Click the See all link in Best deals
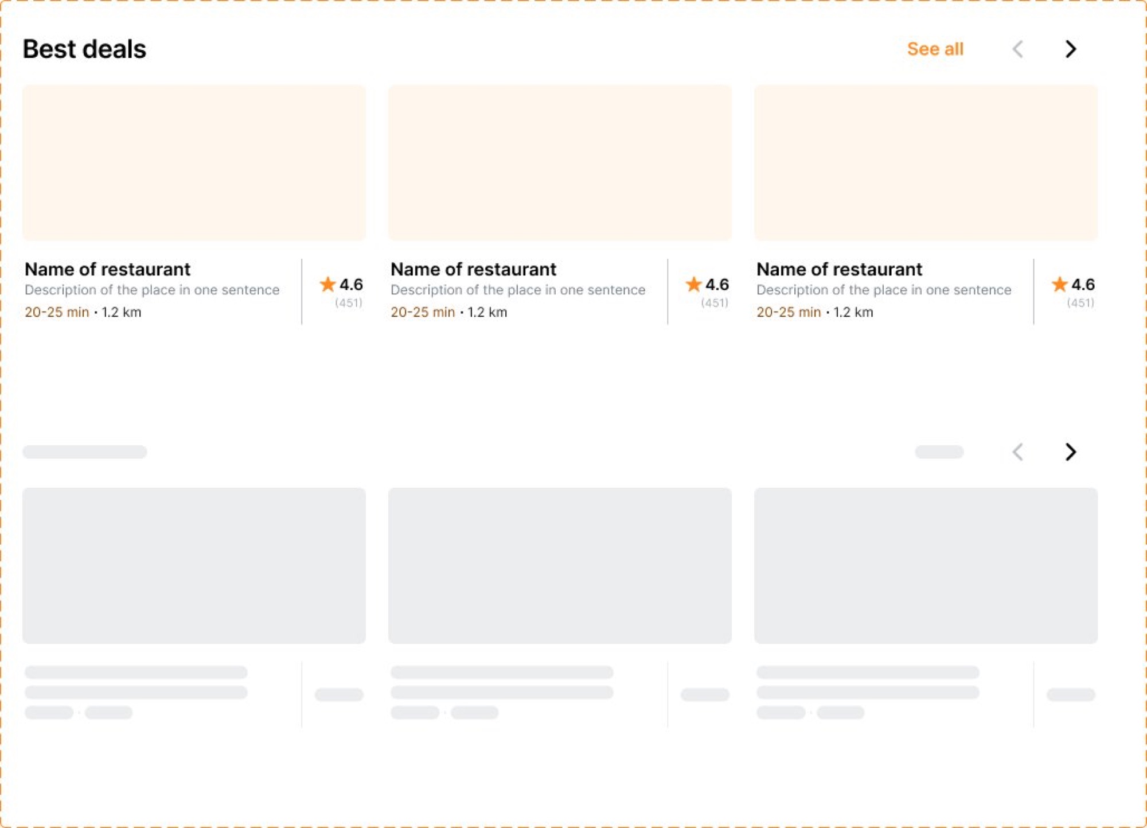Image resolution: width=1147 pixels, height=828 pixels. click(x=935, y=49)
